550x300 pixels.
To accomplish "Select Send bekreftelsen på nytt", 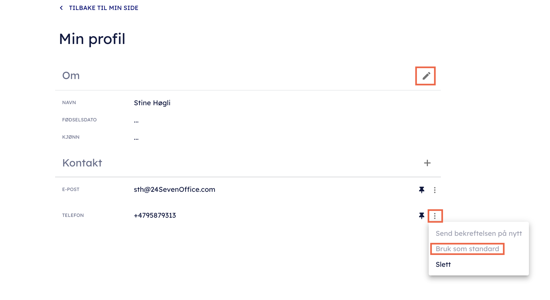I will tap(479, 233).
